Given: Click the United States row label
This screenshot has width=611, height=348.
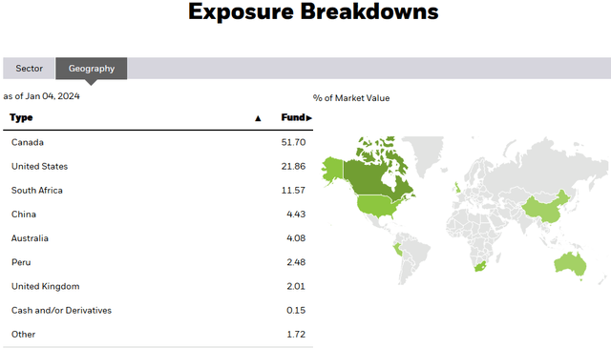Looking at the screenshot, I should pyautogui.click(x=39, y=167).
